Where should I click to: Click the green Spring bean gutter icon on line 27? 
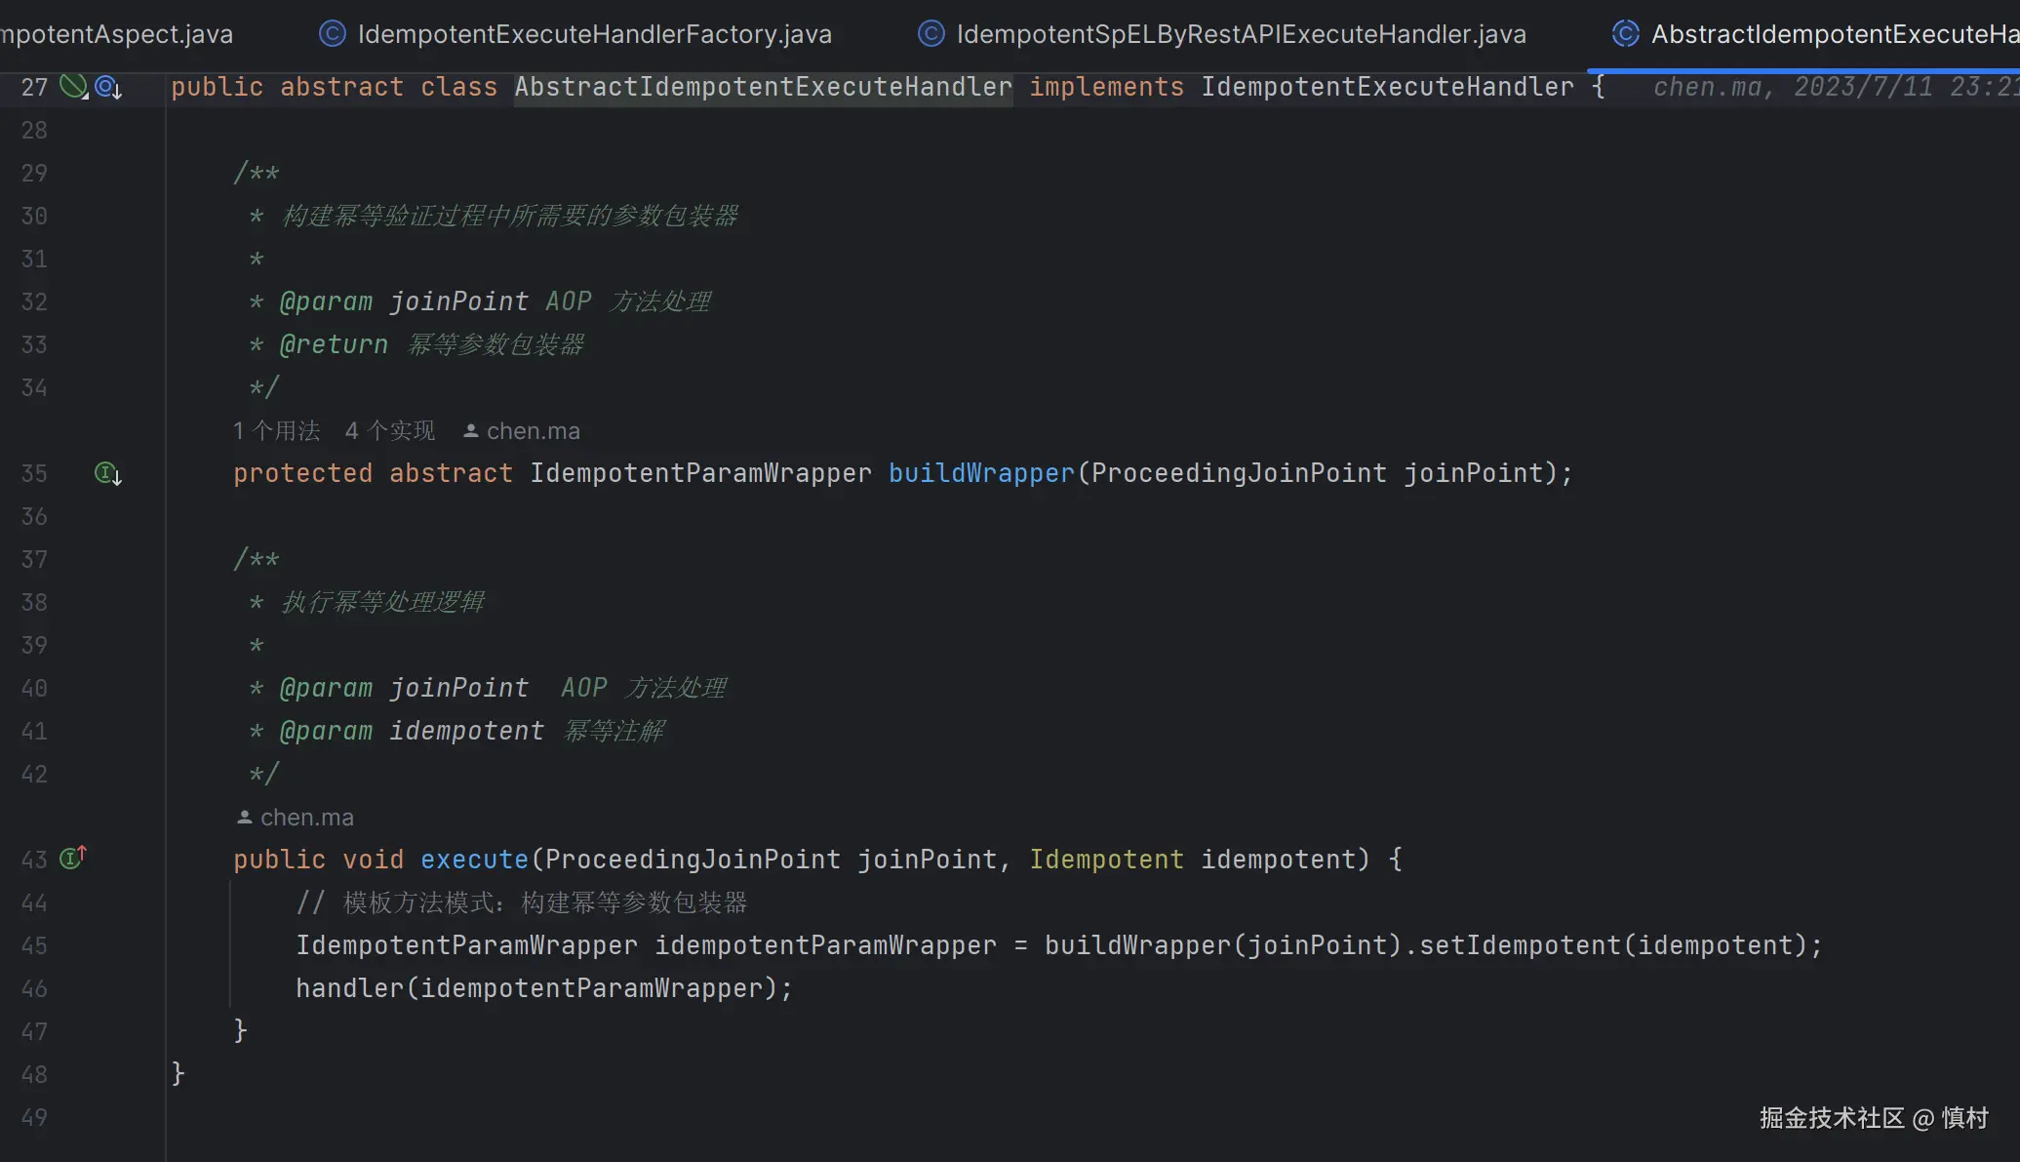(73, 87)
